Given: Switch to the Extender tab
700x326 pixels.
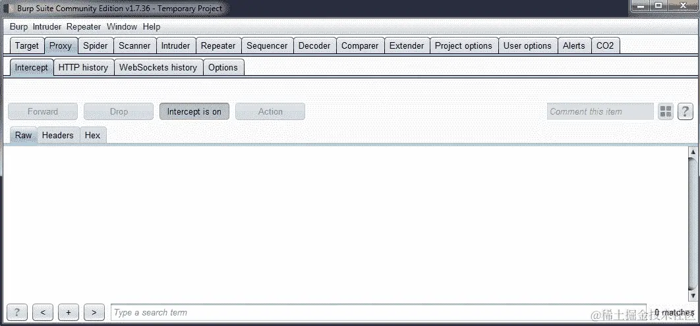Looking at the screenshot, I should point(407,45).
